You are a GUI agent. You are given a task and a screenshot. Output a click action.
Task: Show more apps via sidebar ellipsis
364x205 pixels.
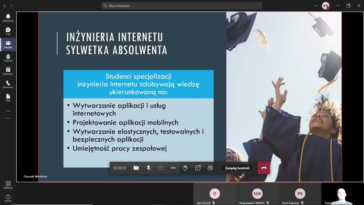pos(8,111)
